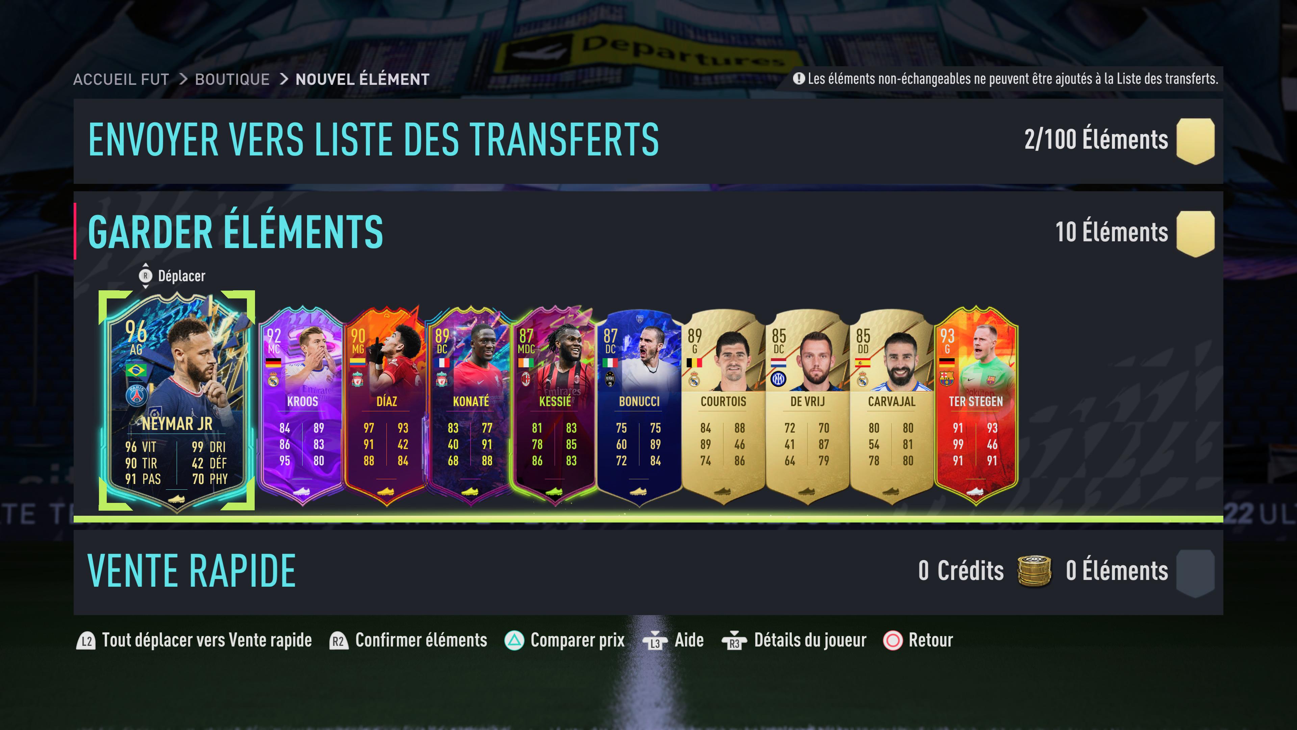The width and height of the screenshot is (1297, 730).
Task: Click the gold card icon beside 2/100 Éléments
Action: [1195, 141]
